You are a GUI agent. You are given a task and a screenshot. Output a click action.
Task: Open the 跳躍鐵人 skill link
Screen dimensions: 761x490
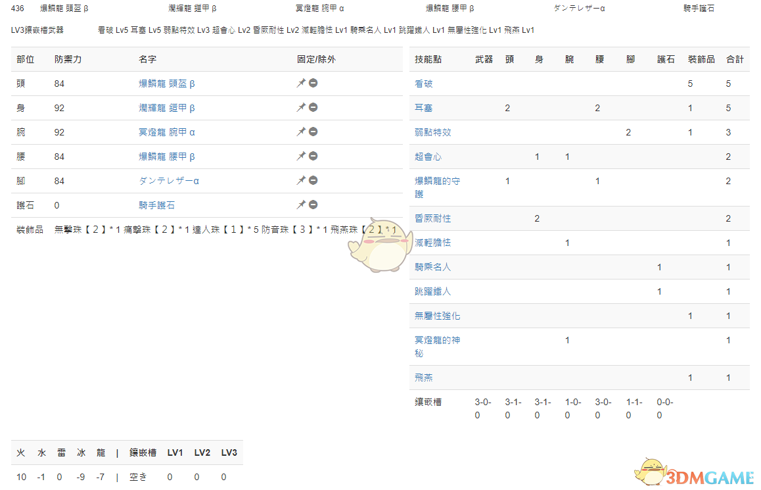point(433,291)
